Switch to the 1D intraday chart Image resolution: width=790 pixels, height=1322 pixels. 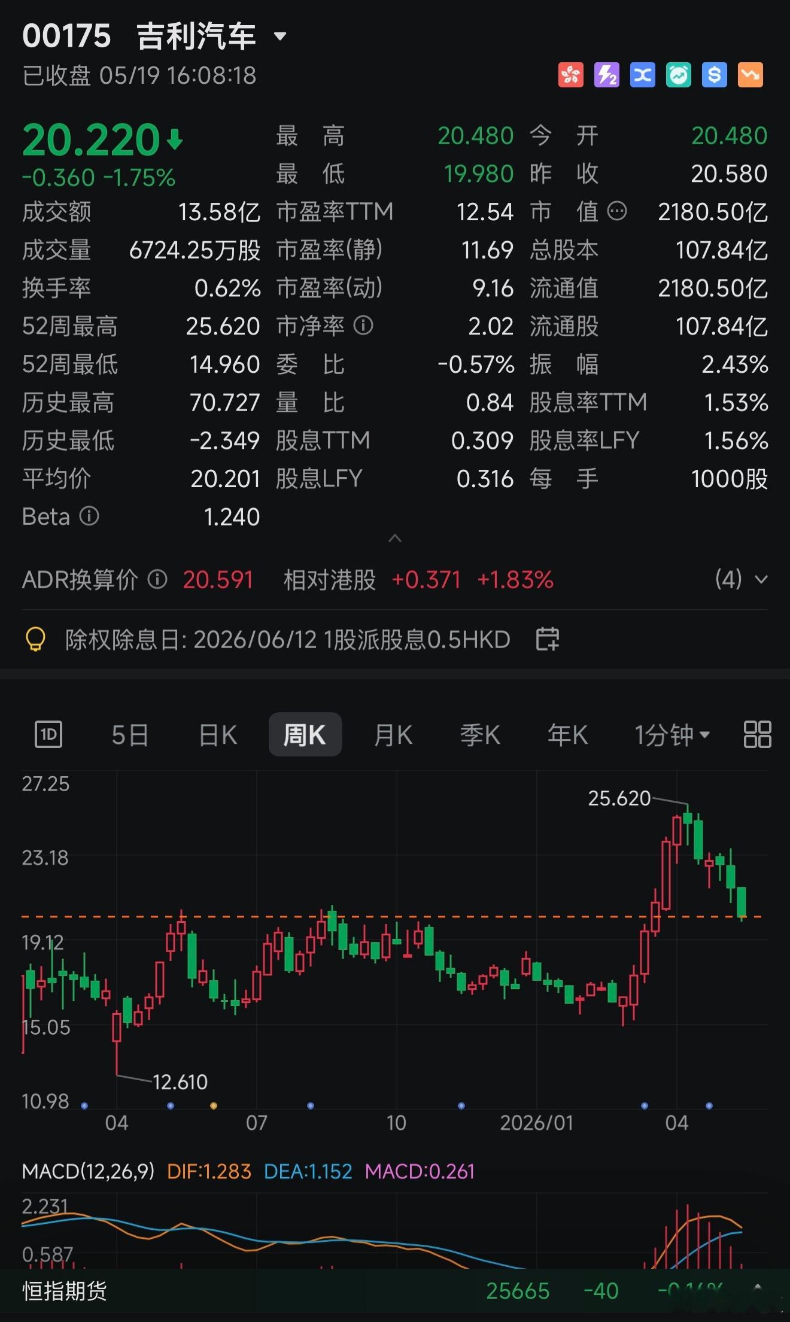click(48, 734)
